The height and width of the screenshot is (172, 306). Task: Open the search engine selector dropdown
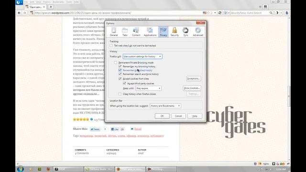point(227,13)
